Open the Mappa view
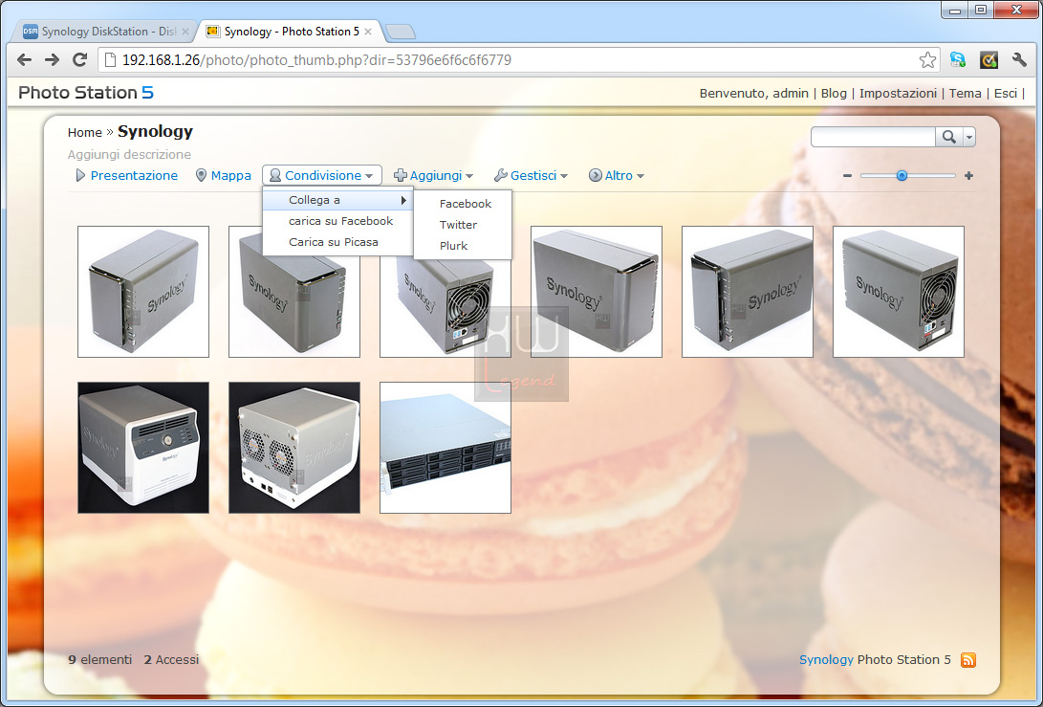The height and width of the screenshot is (707, 1043). tap(224, 176)
